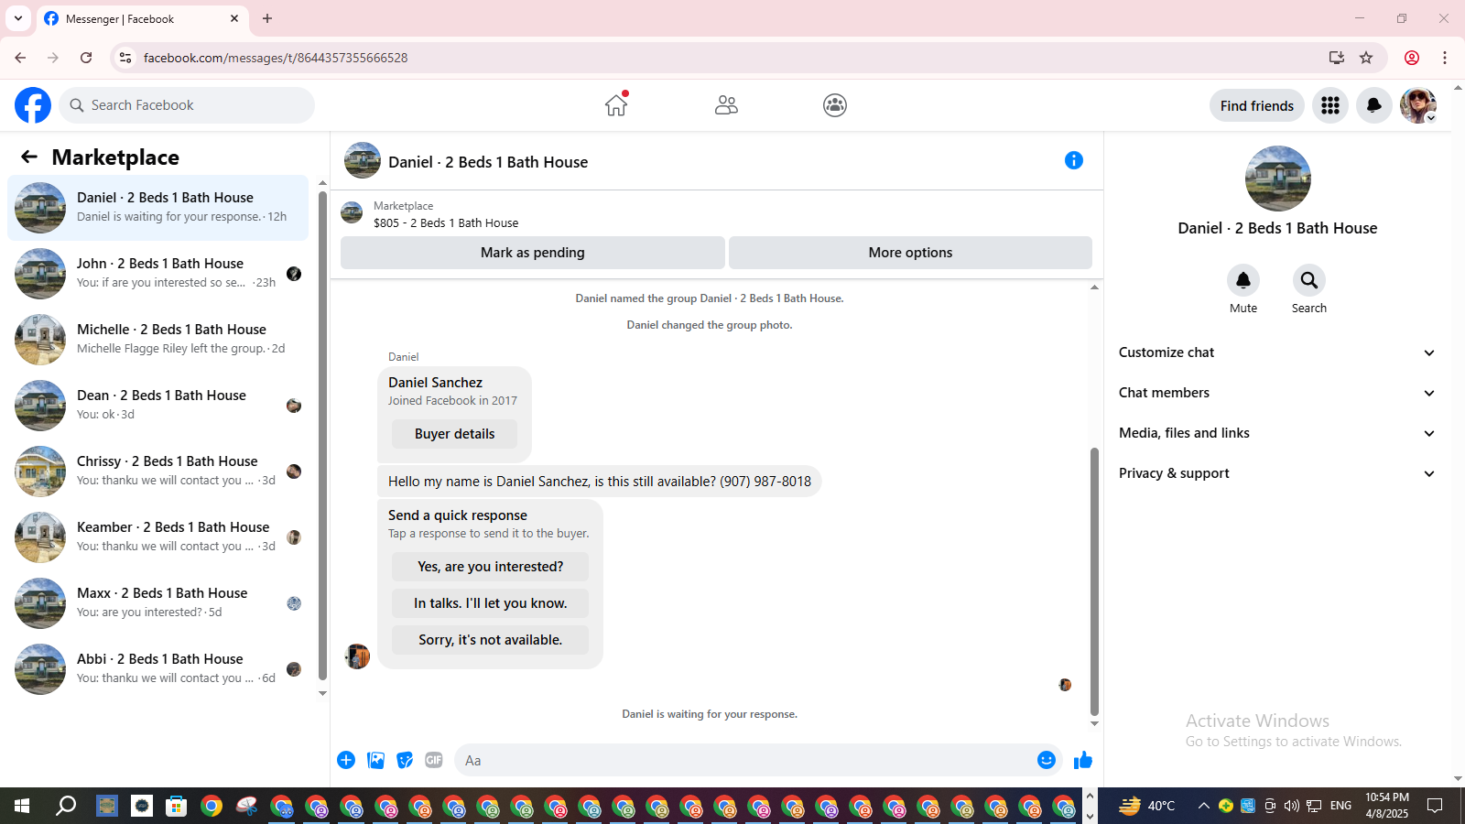Open the emoji picker in message box
The image size is (1465, 824).
point(1047,760)
